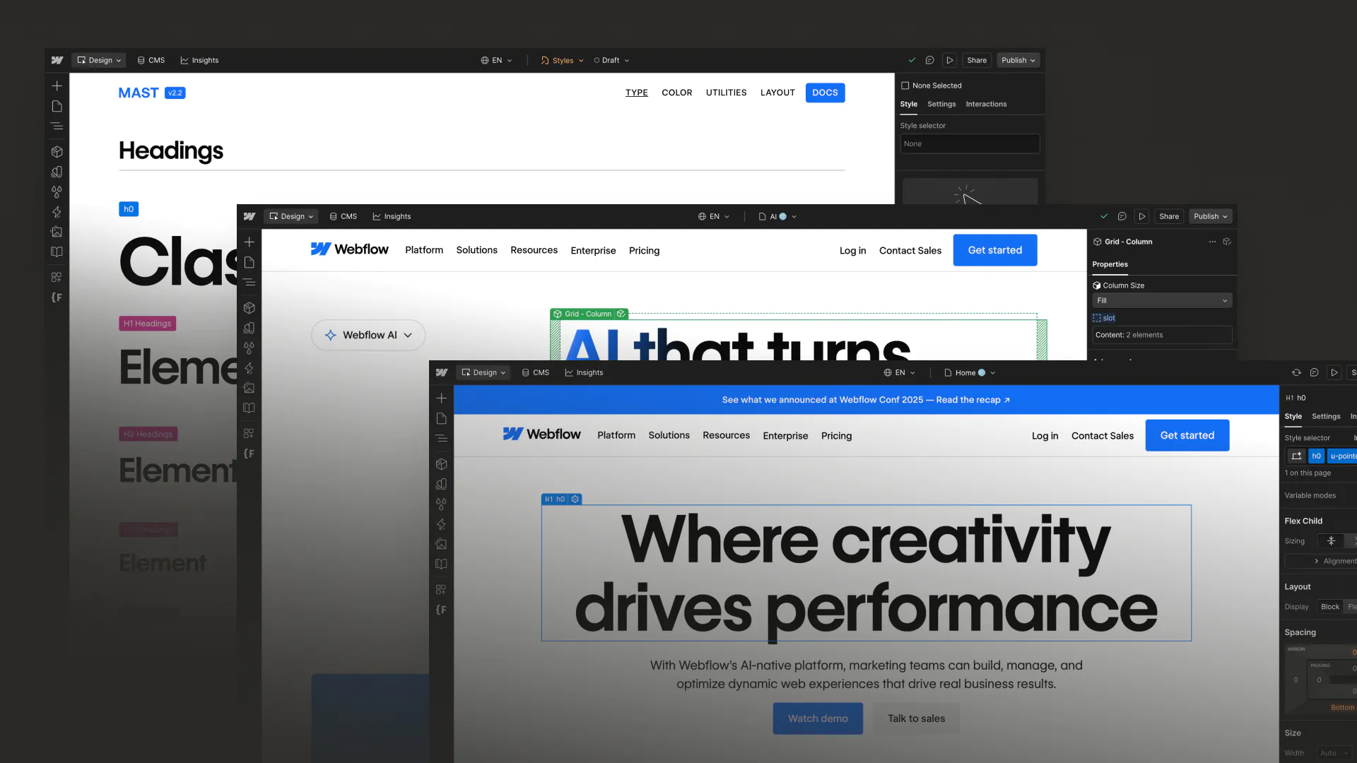Open comments bubble icon in middle window toolbar
The height and width of the screenshot is (763, 1357).
click(x=1122, y=217)
